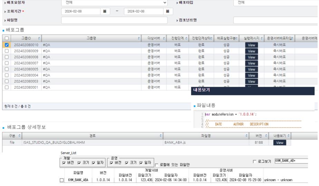Image resolution: width=319 pixels, height=186 pixels.
Task: Open 배포타입 dropdown
Action: 276,3
